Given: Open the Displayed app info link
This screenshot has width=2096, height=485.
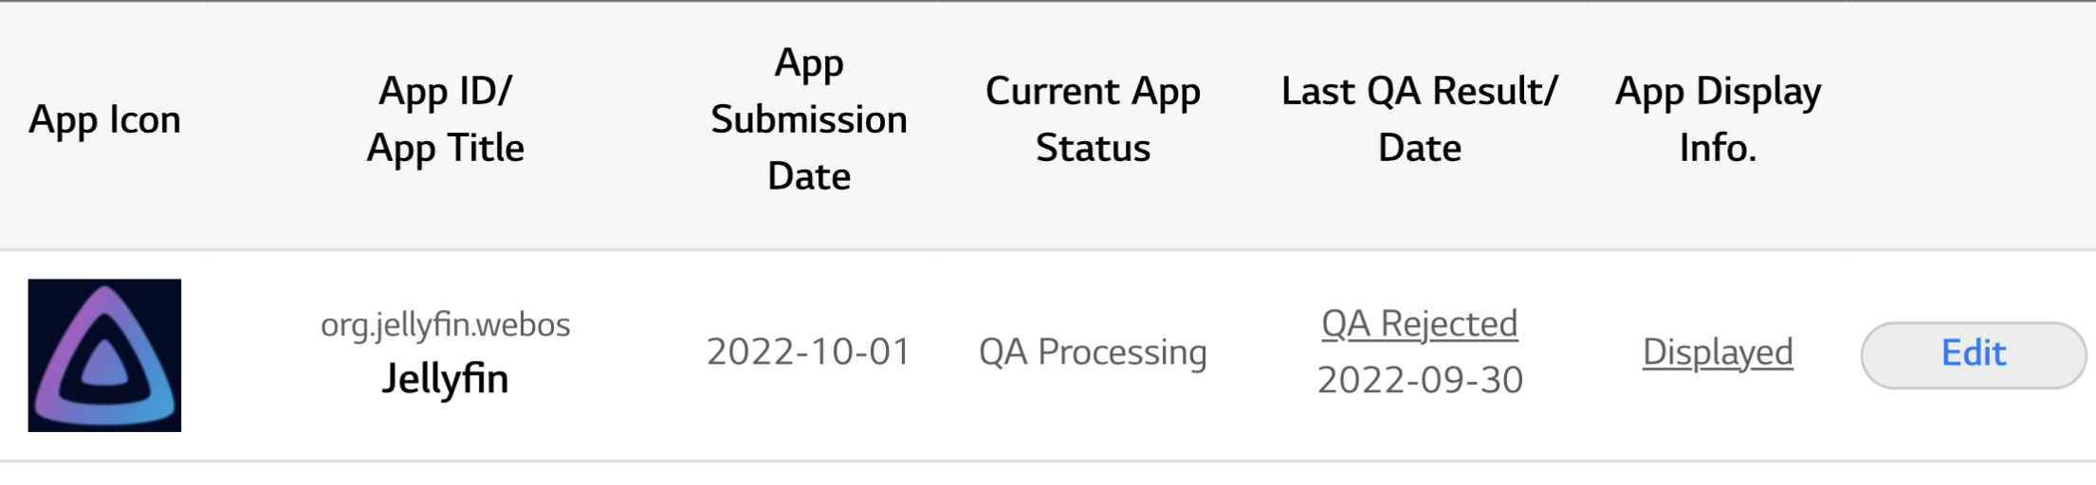Looking at the screenshot, I should pyautogui.click(x=1718, y=352).
